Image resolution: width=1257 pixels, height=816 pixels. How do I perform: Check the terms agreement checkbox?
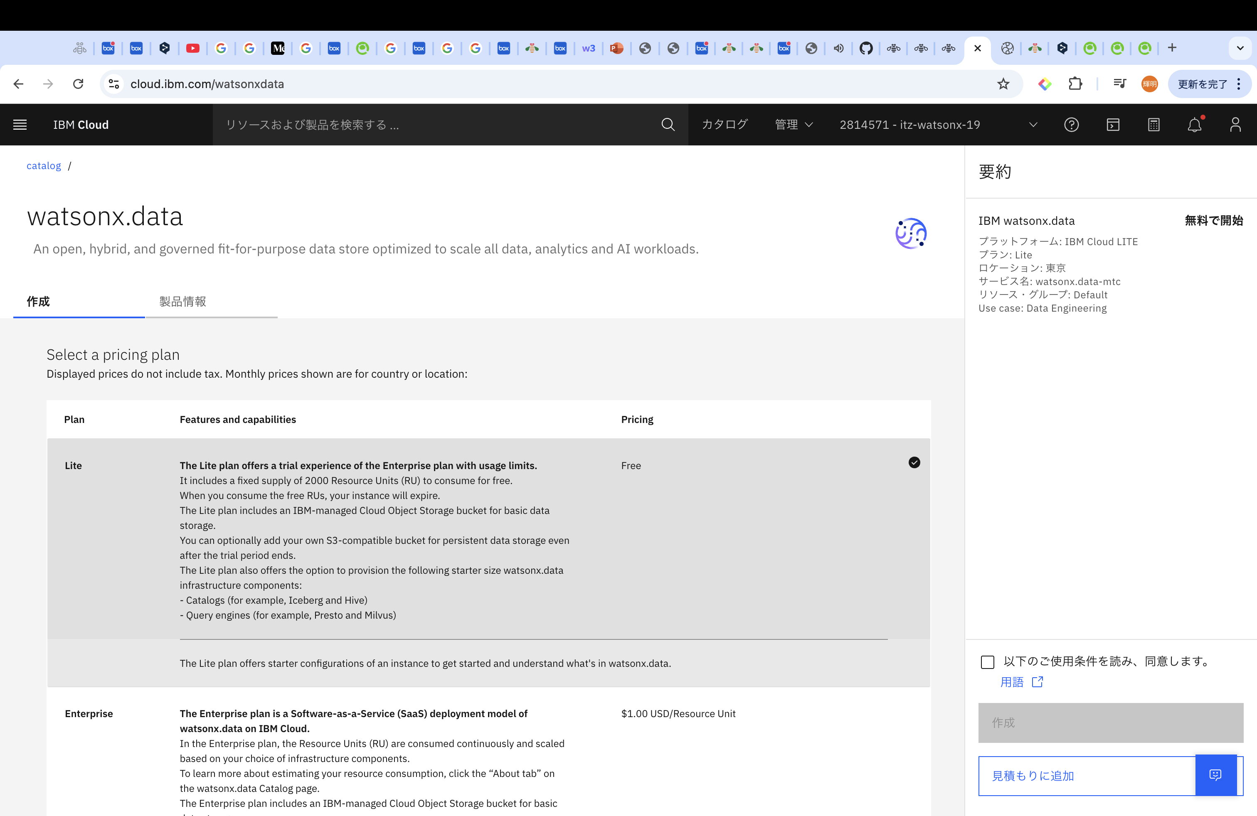pyautogui.click(x=987, y=662)
